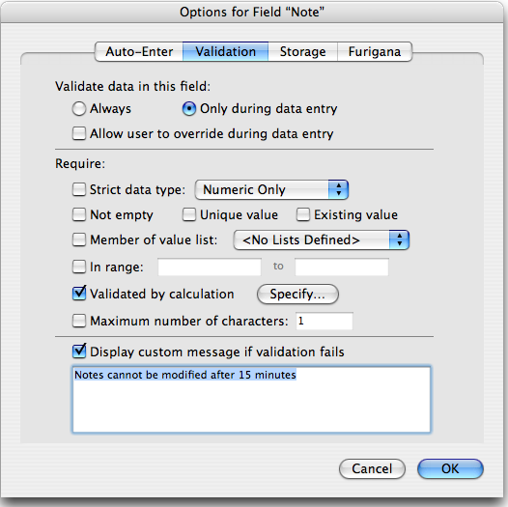Expand the No Lists Defined dropdown

point(321,240)
